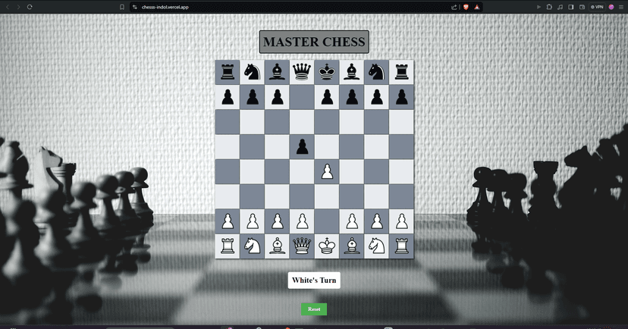
Task: Pick the white knight on g1
Action: point(376,246)
